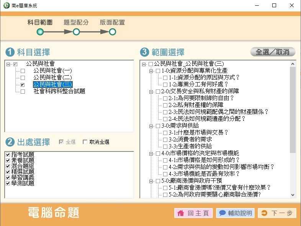Click the 版面配置 step circle

[113, 32]
